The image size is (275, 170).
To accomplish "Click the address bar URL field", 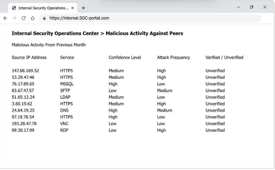I will 150,18.
